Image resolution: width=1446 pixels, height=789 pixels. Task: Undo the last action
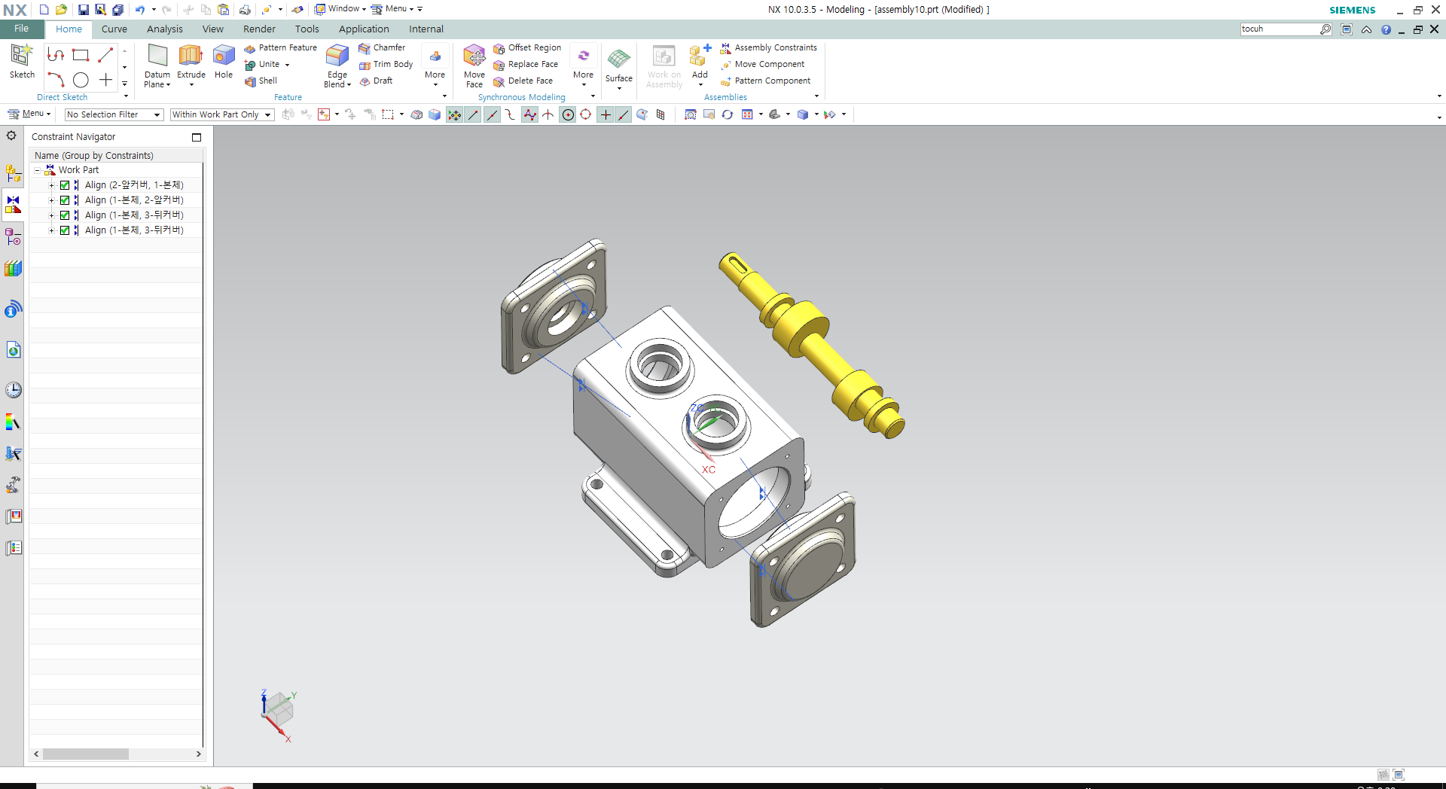140,10
